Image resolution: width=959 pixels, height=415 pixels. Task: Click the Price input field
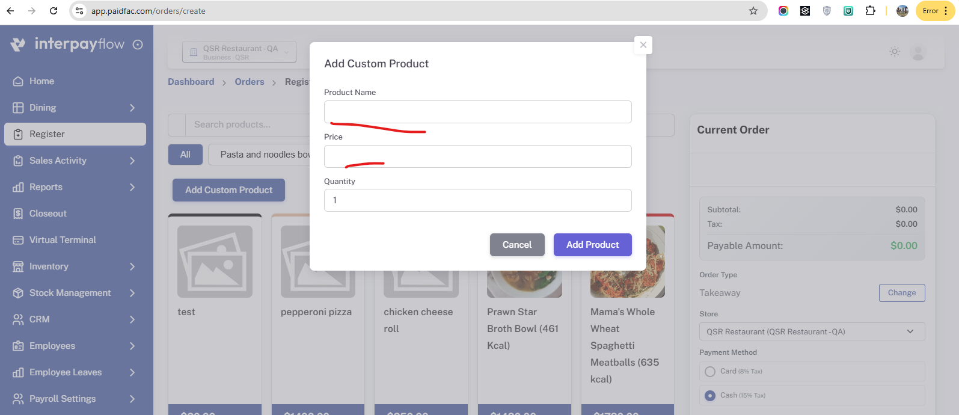click(x=478, y=156)
